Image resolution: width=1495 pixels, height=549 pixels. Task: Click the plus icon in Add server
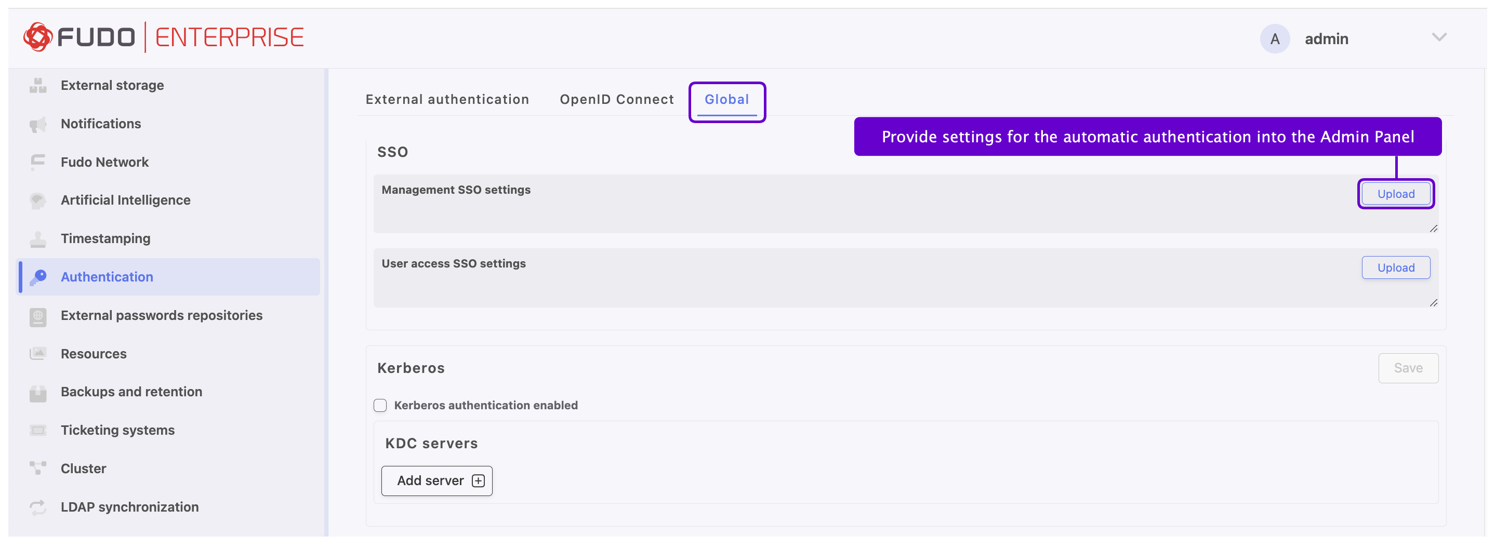(478, 481)
